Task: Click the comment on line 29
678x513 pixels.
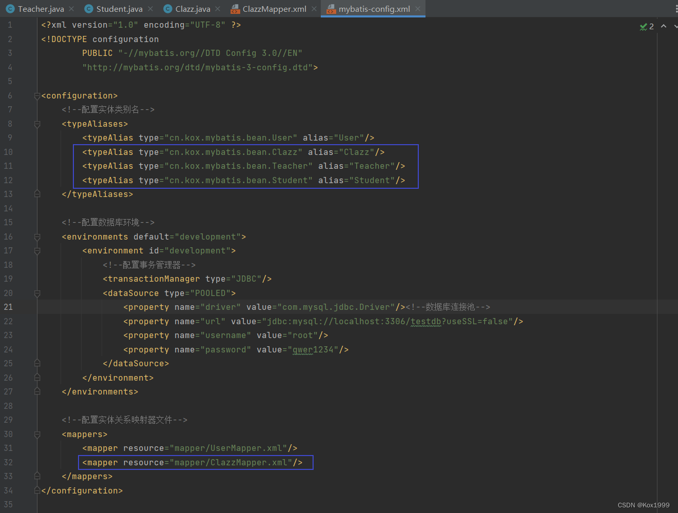Action: click(x=125, y=420)
